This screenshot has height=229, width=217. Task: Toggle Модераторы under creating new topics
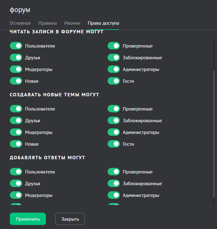click(x=16, y=132)
